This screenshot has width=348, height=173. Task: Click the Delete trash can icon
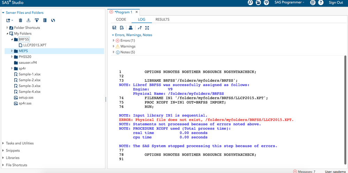point(21,21)
